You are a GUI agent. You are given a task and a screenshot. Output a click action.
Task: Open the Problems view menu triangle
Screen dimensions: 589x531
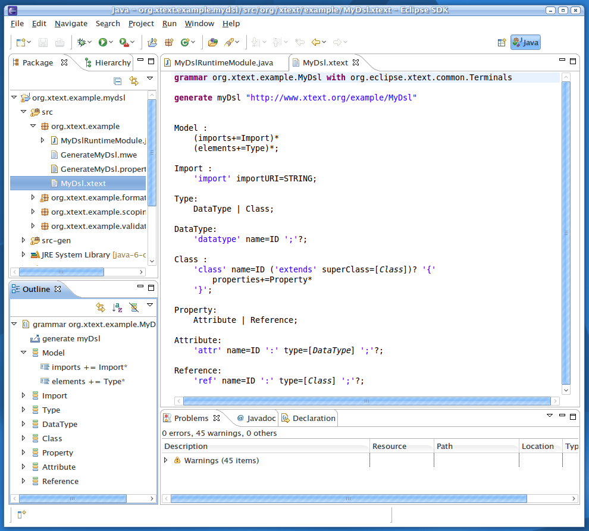pos(550,415)
